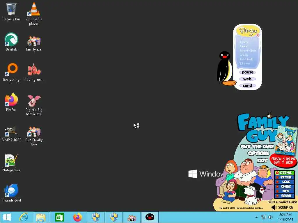Launch Internet Explorer from the taskbar
This screenshot has height=223, width=298.
point(24,217)
